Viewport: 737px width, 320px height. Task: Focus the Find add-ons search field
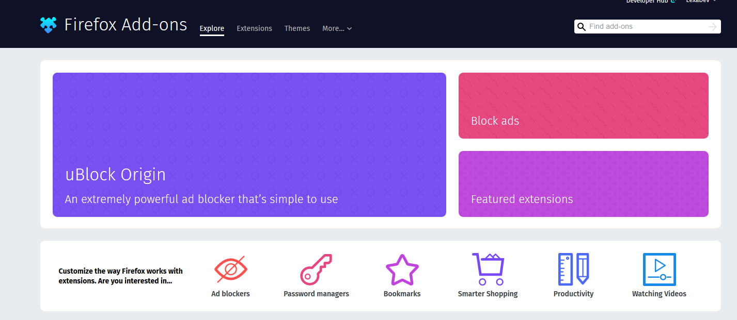click(647, 27)
